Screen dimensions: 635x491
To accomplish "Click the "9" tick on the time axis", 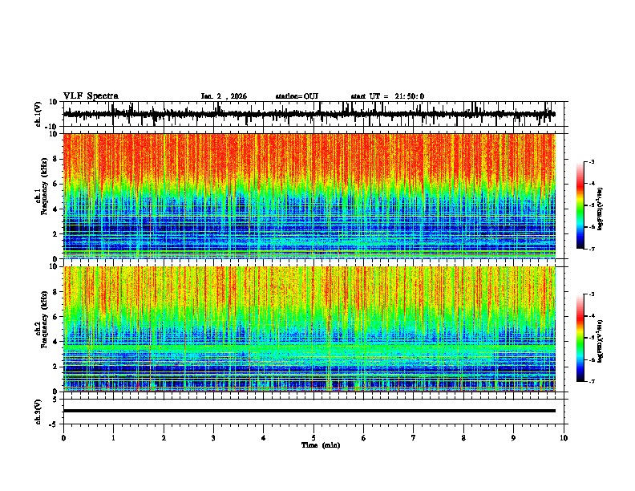I will point(513,438).
